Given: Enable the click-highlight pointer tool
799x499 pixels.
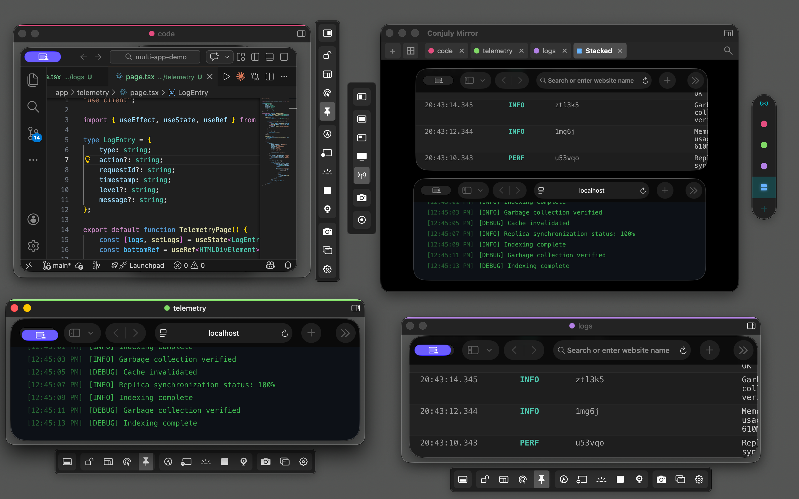Looking at the screenshot, I should coord(127,462).
